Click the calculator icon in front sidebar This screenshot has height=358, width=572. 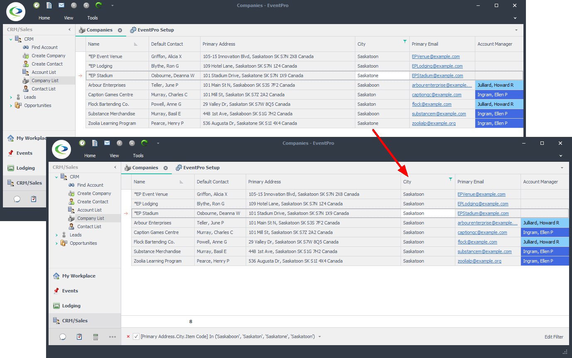click(95, 337)
